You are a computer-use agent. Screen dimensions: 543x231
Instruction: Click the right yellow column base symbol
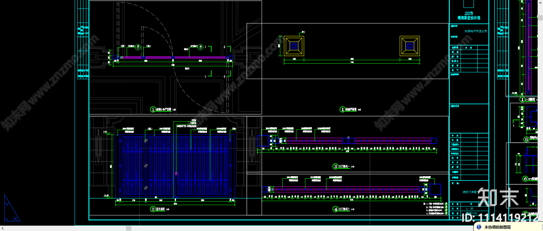pos(410,46)
